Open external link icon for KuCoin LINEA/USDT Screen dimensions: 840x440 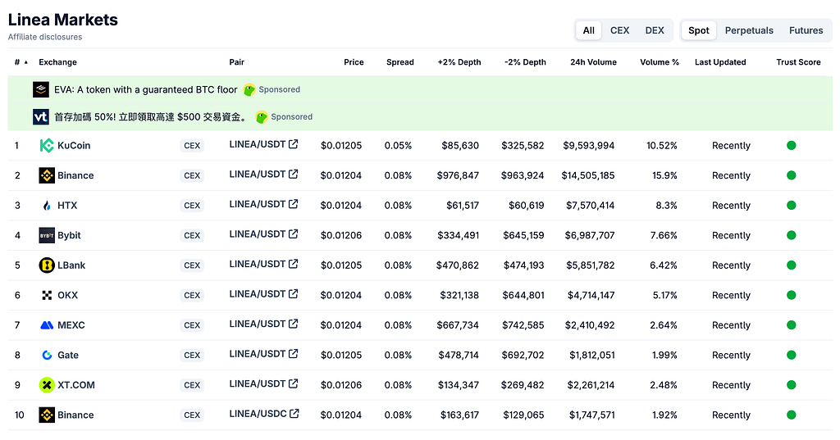tap(293, 144)
